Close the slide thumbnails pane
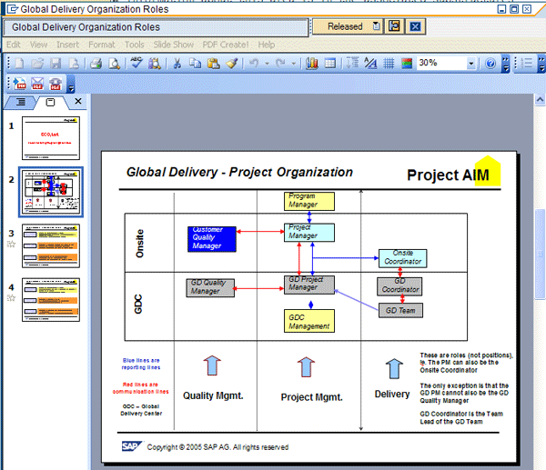Screen dimensions: 546x470 (x=78, y=101)
